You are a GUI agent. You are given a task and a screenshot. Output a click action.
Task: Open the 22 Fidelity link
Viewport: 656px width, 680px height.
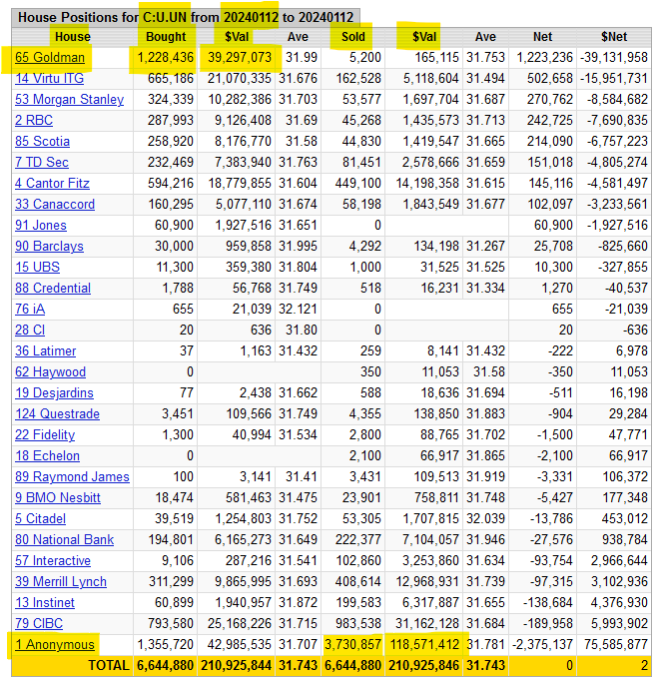pyautogui.click(x=45, y=434)
